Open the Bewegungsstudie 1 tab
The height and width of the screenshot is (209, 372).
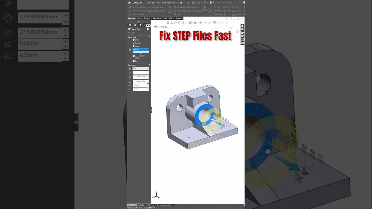pyautogui.click(x=164, y=205)
